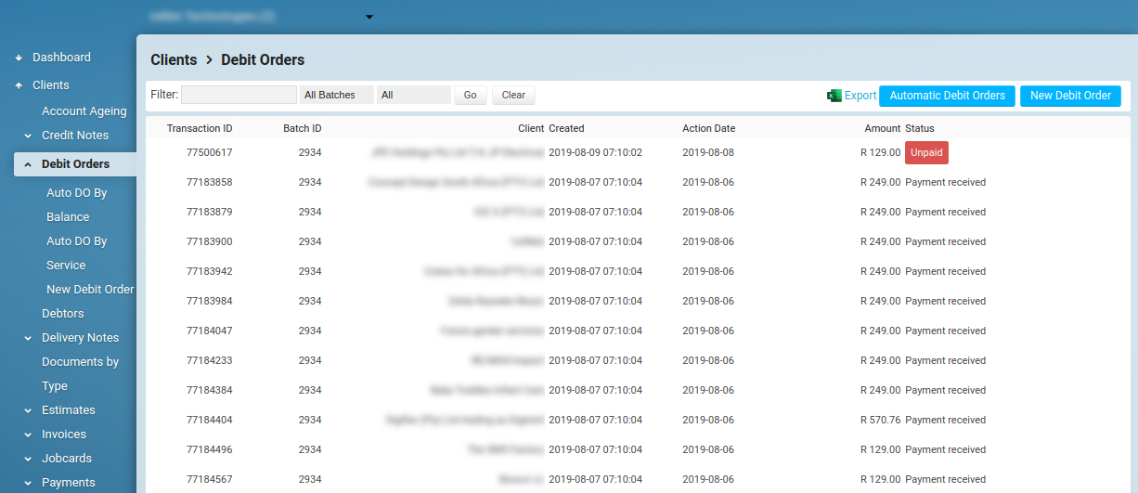
Task: Open the company selector dropdown arrow
Action: [369, 17]
